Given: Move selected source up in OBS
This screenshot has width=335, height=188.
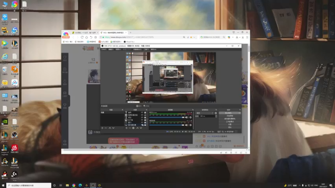Looking at the screenshot, I should (x=137, y=128).
